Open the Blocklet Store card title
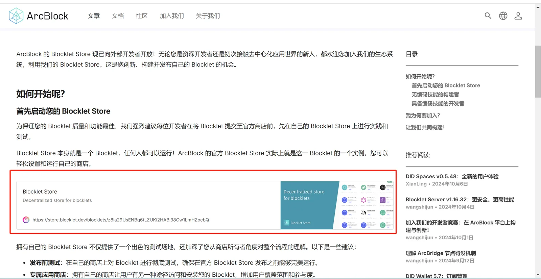541x279 pixels. click(40, 192)
